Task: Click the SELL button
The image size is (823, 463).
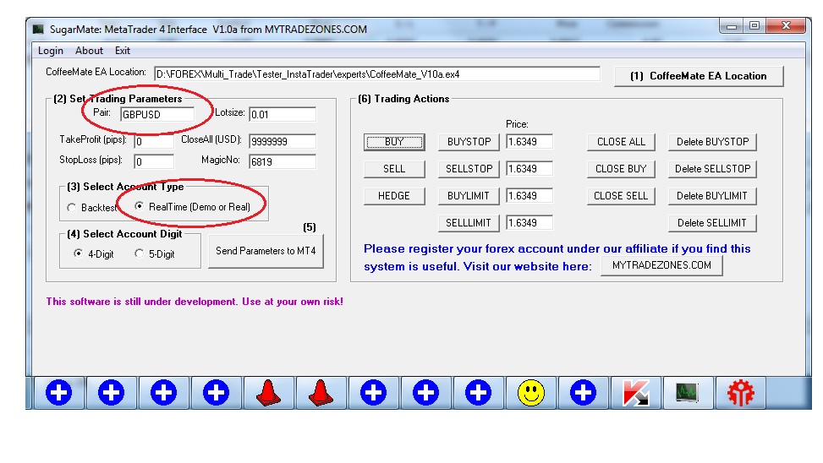Action: (x=394, y=169)
